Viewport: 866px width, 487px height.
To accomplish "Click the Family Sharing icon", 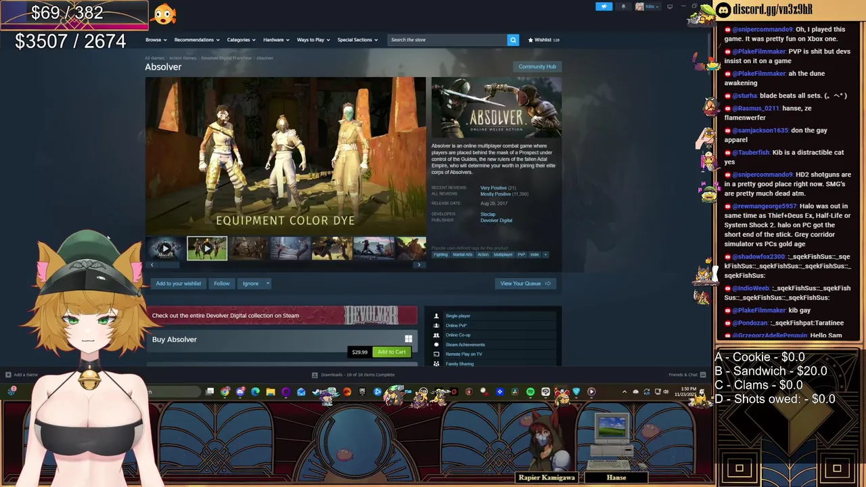I will [x=436, y=363].
